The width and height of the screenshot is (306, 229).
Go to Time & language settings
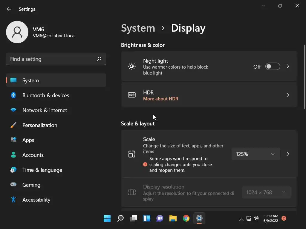click(56, 170)
